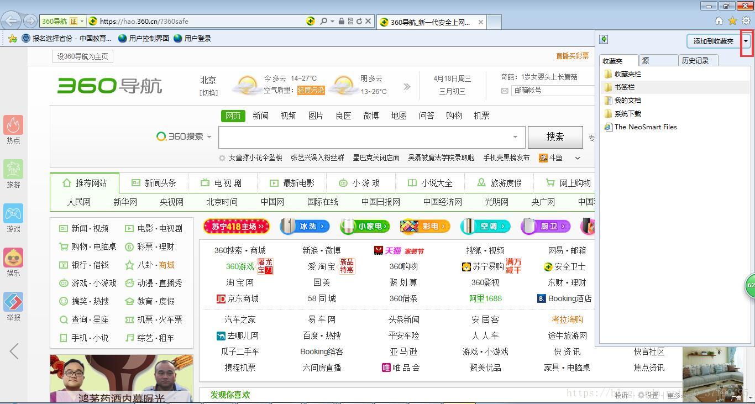Stop page loading with the X icon
Screen dimensions: 755x404
[x=368, y=21]
